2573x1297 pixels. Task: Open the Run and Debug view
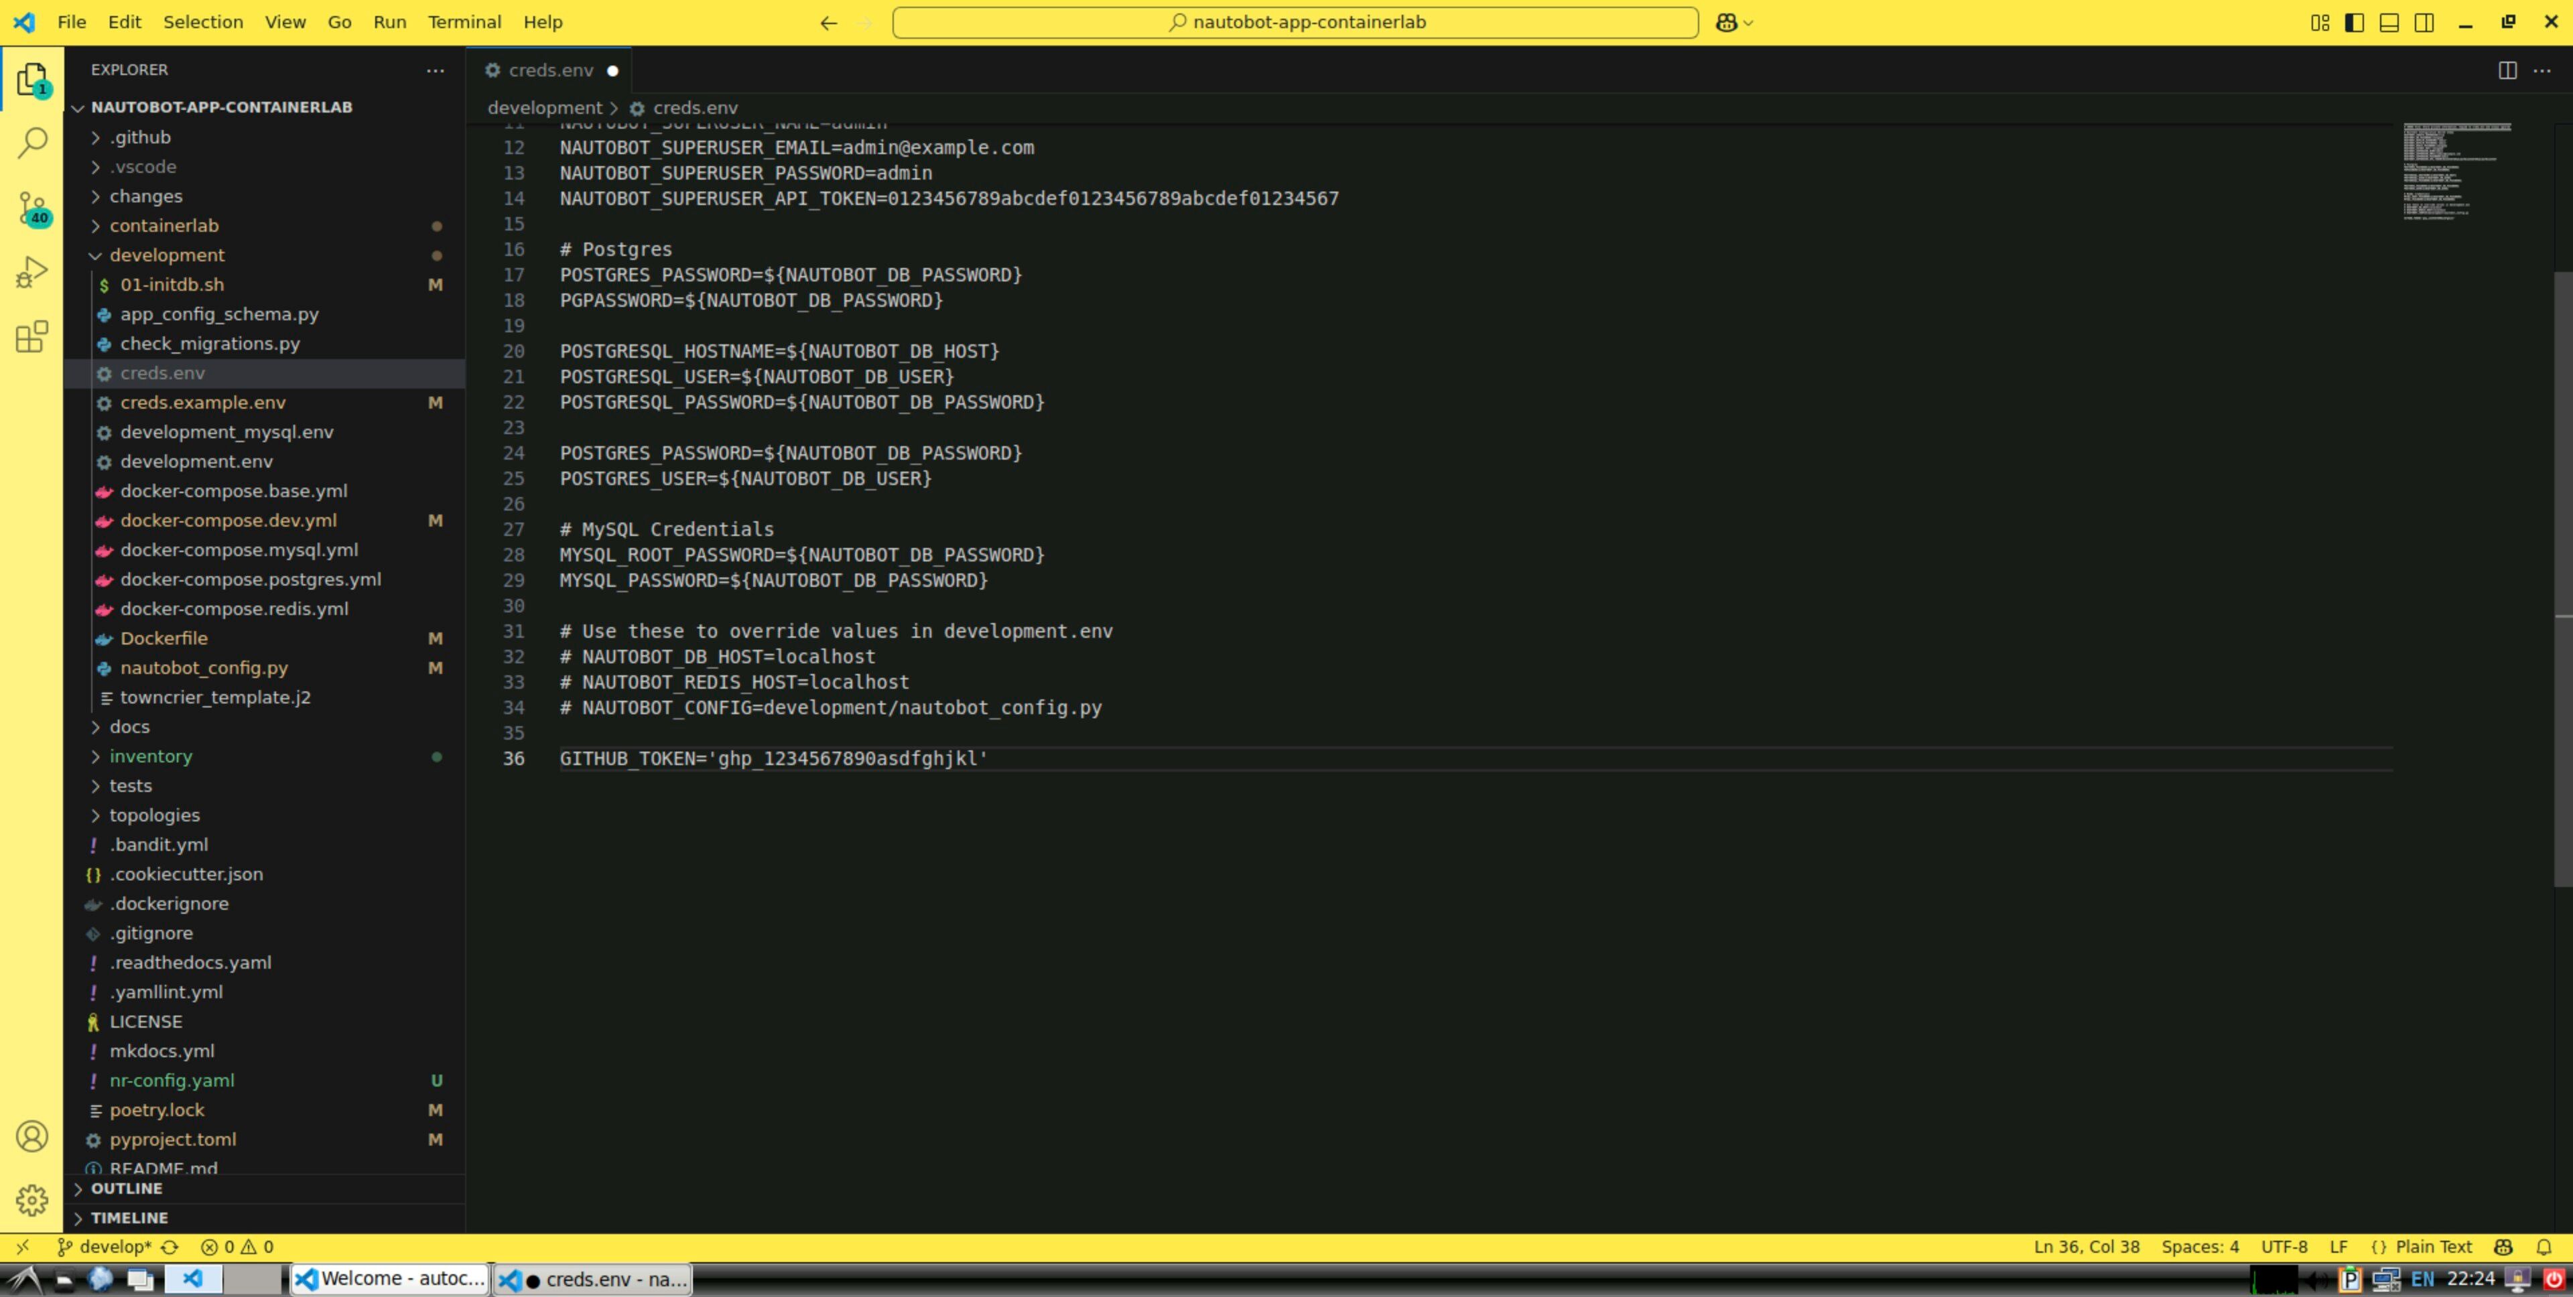(x=32, y=271)
